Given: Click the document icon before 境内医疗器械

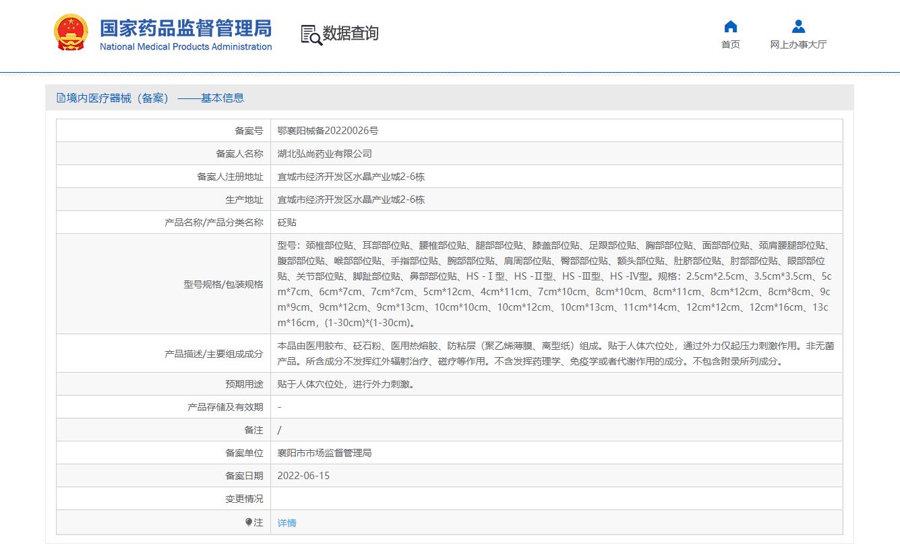Looking at the screenshot, I should 61,98.
